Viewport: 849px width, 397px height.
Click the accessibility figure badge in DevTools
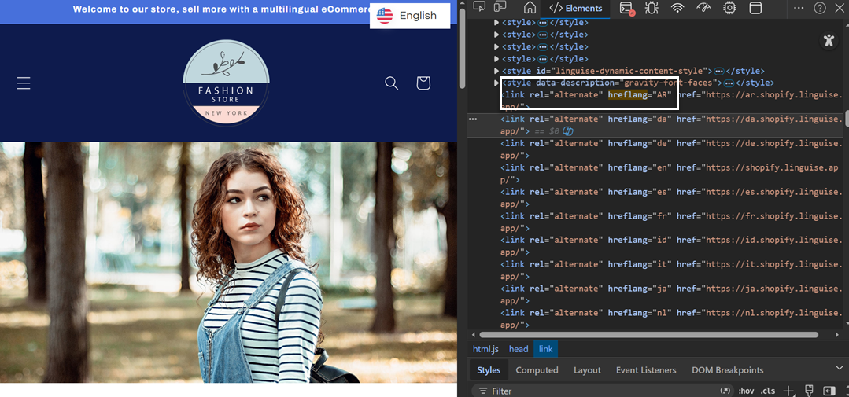click(x=829, y=39)
